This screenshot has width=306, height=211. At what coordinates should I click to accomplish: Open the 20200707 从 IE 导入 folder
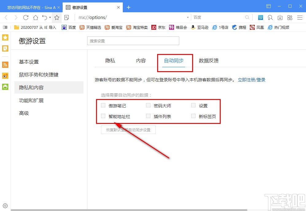click(x=35, y=27)
